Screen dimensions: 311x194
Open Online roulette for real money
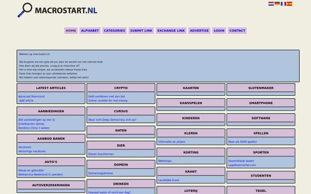[108, 100]
